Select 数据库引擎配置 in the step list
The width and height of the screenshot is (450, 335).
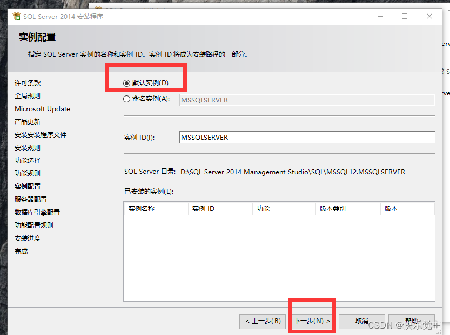pos(37,213)
